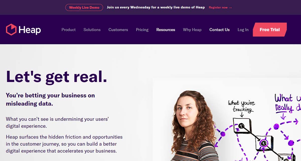The height and width of the screenshot is (161, 301).
Task: Start a Free Trial
Action: [270, 30]
